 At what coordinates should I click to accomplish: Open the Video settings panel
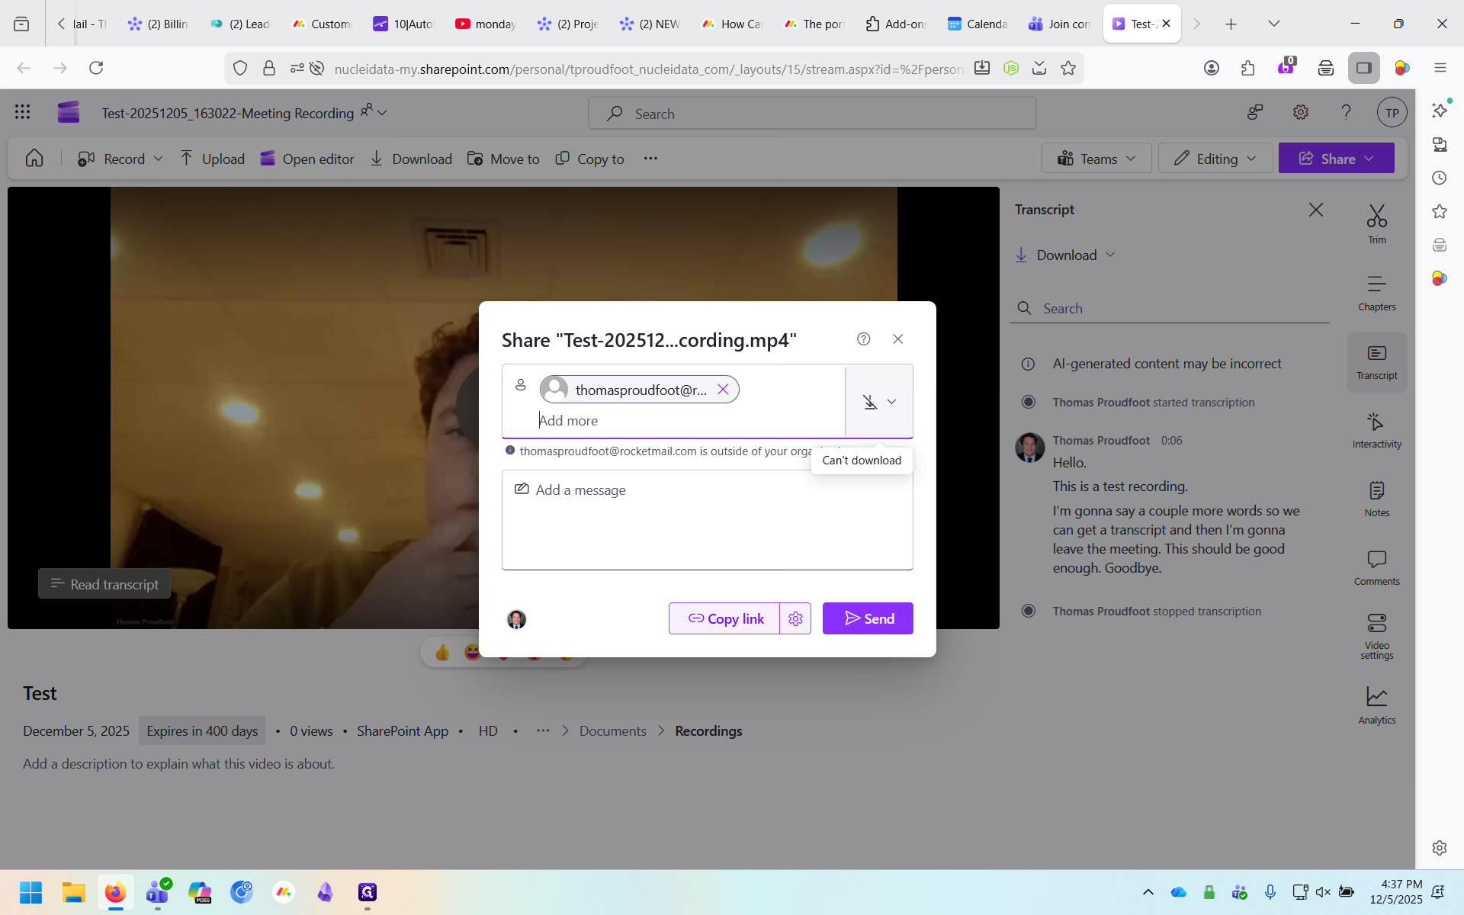pyautogui.click(x=1376, y=637)
